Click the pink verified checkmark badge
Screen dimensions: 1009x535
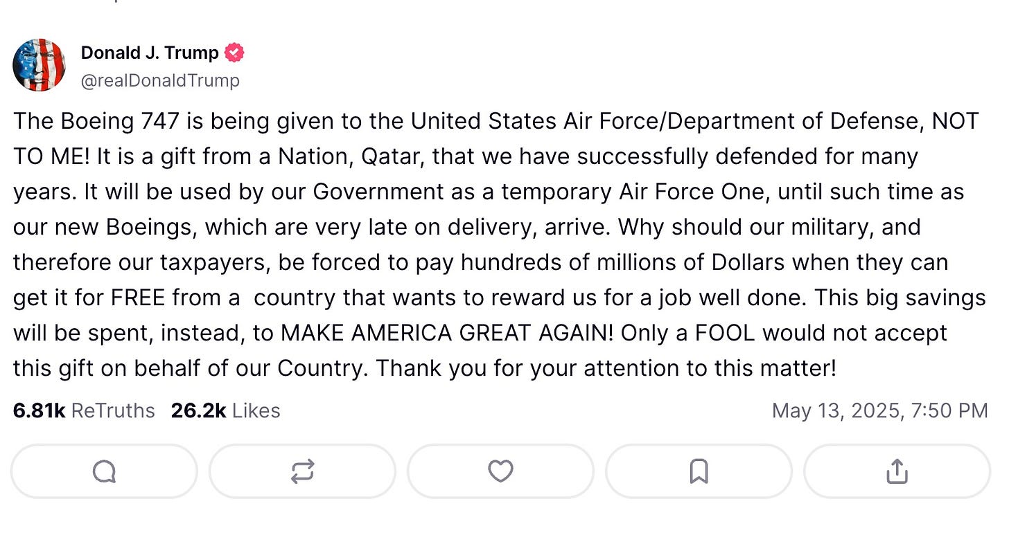(235, 51)
